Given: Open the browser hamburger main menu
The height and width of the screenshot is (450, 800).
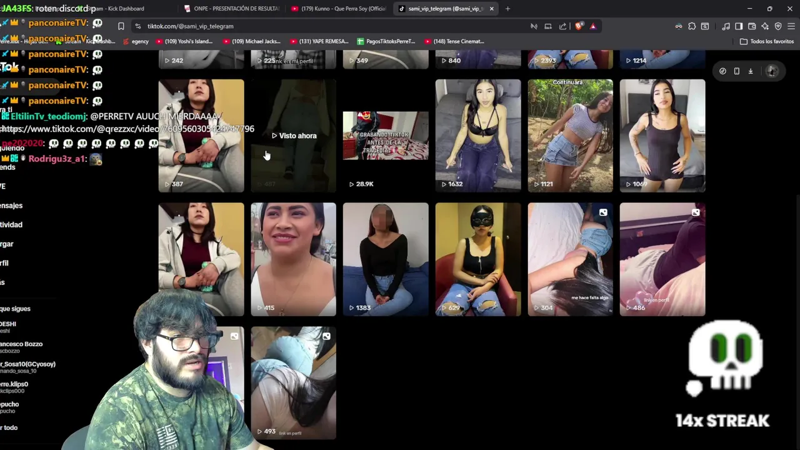Looking at the screenshot, I should click(791, 26).
